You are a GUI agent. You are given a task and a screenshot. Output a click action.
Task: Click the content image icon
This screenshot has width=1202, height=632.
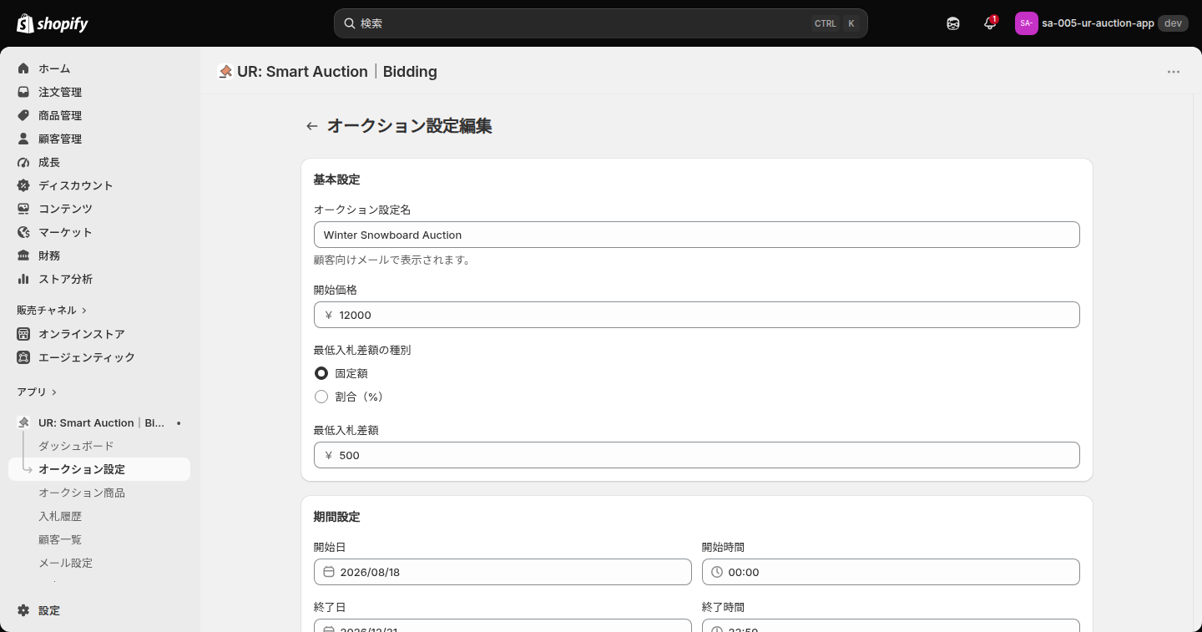point(23,209)
